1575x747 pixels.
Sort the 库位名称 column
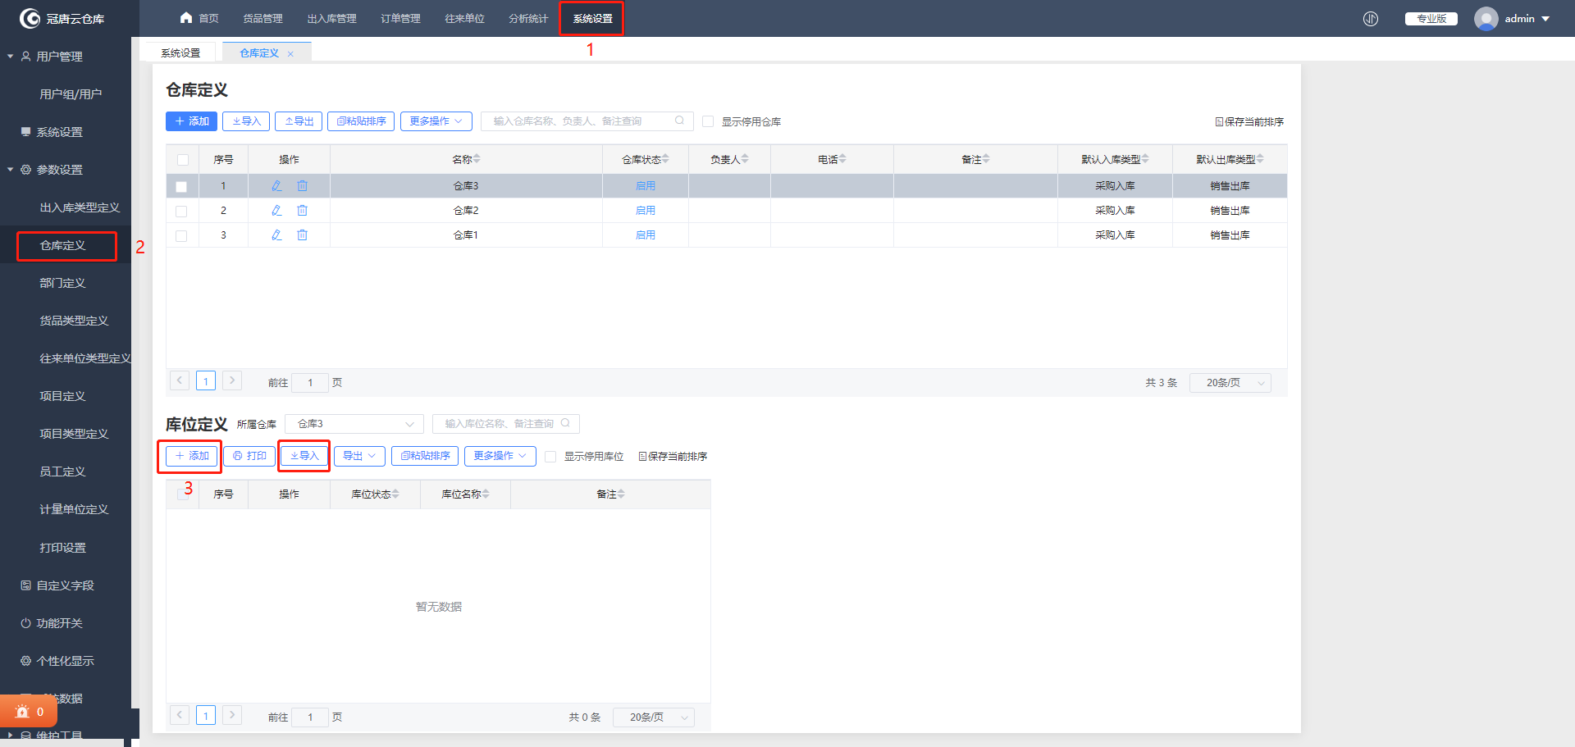click(x=486, y=494)
